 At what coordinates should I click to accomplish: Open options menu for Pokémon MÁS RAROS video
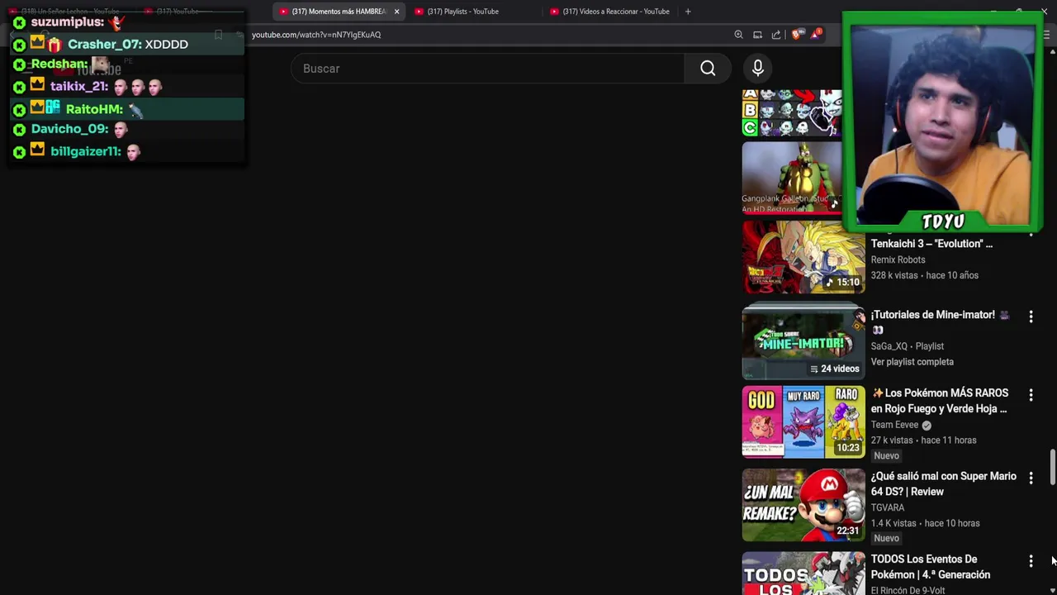[1031, 395]
